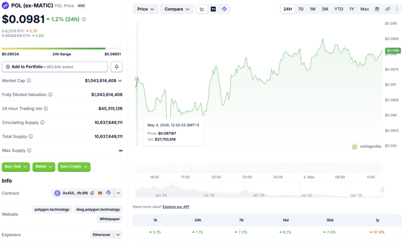The image size is (406, 245).
Task: Click Explore our API link
Action: click(x=176, y=207)
